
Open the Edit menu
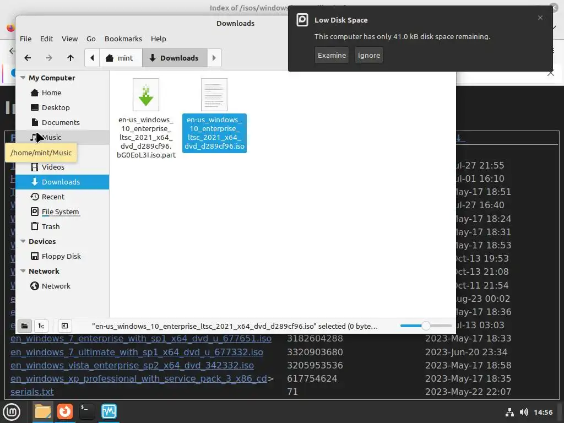click(x=46, y=39)
